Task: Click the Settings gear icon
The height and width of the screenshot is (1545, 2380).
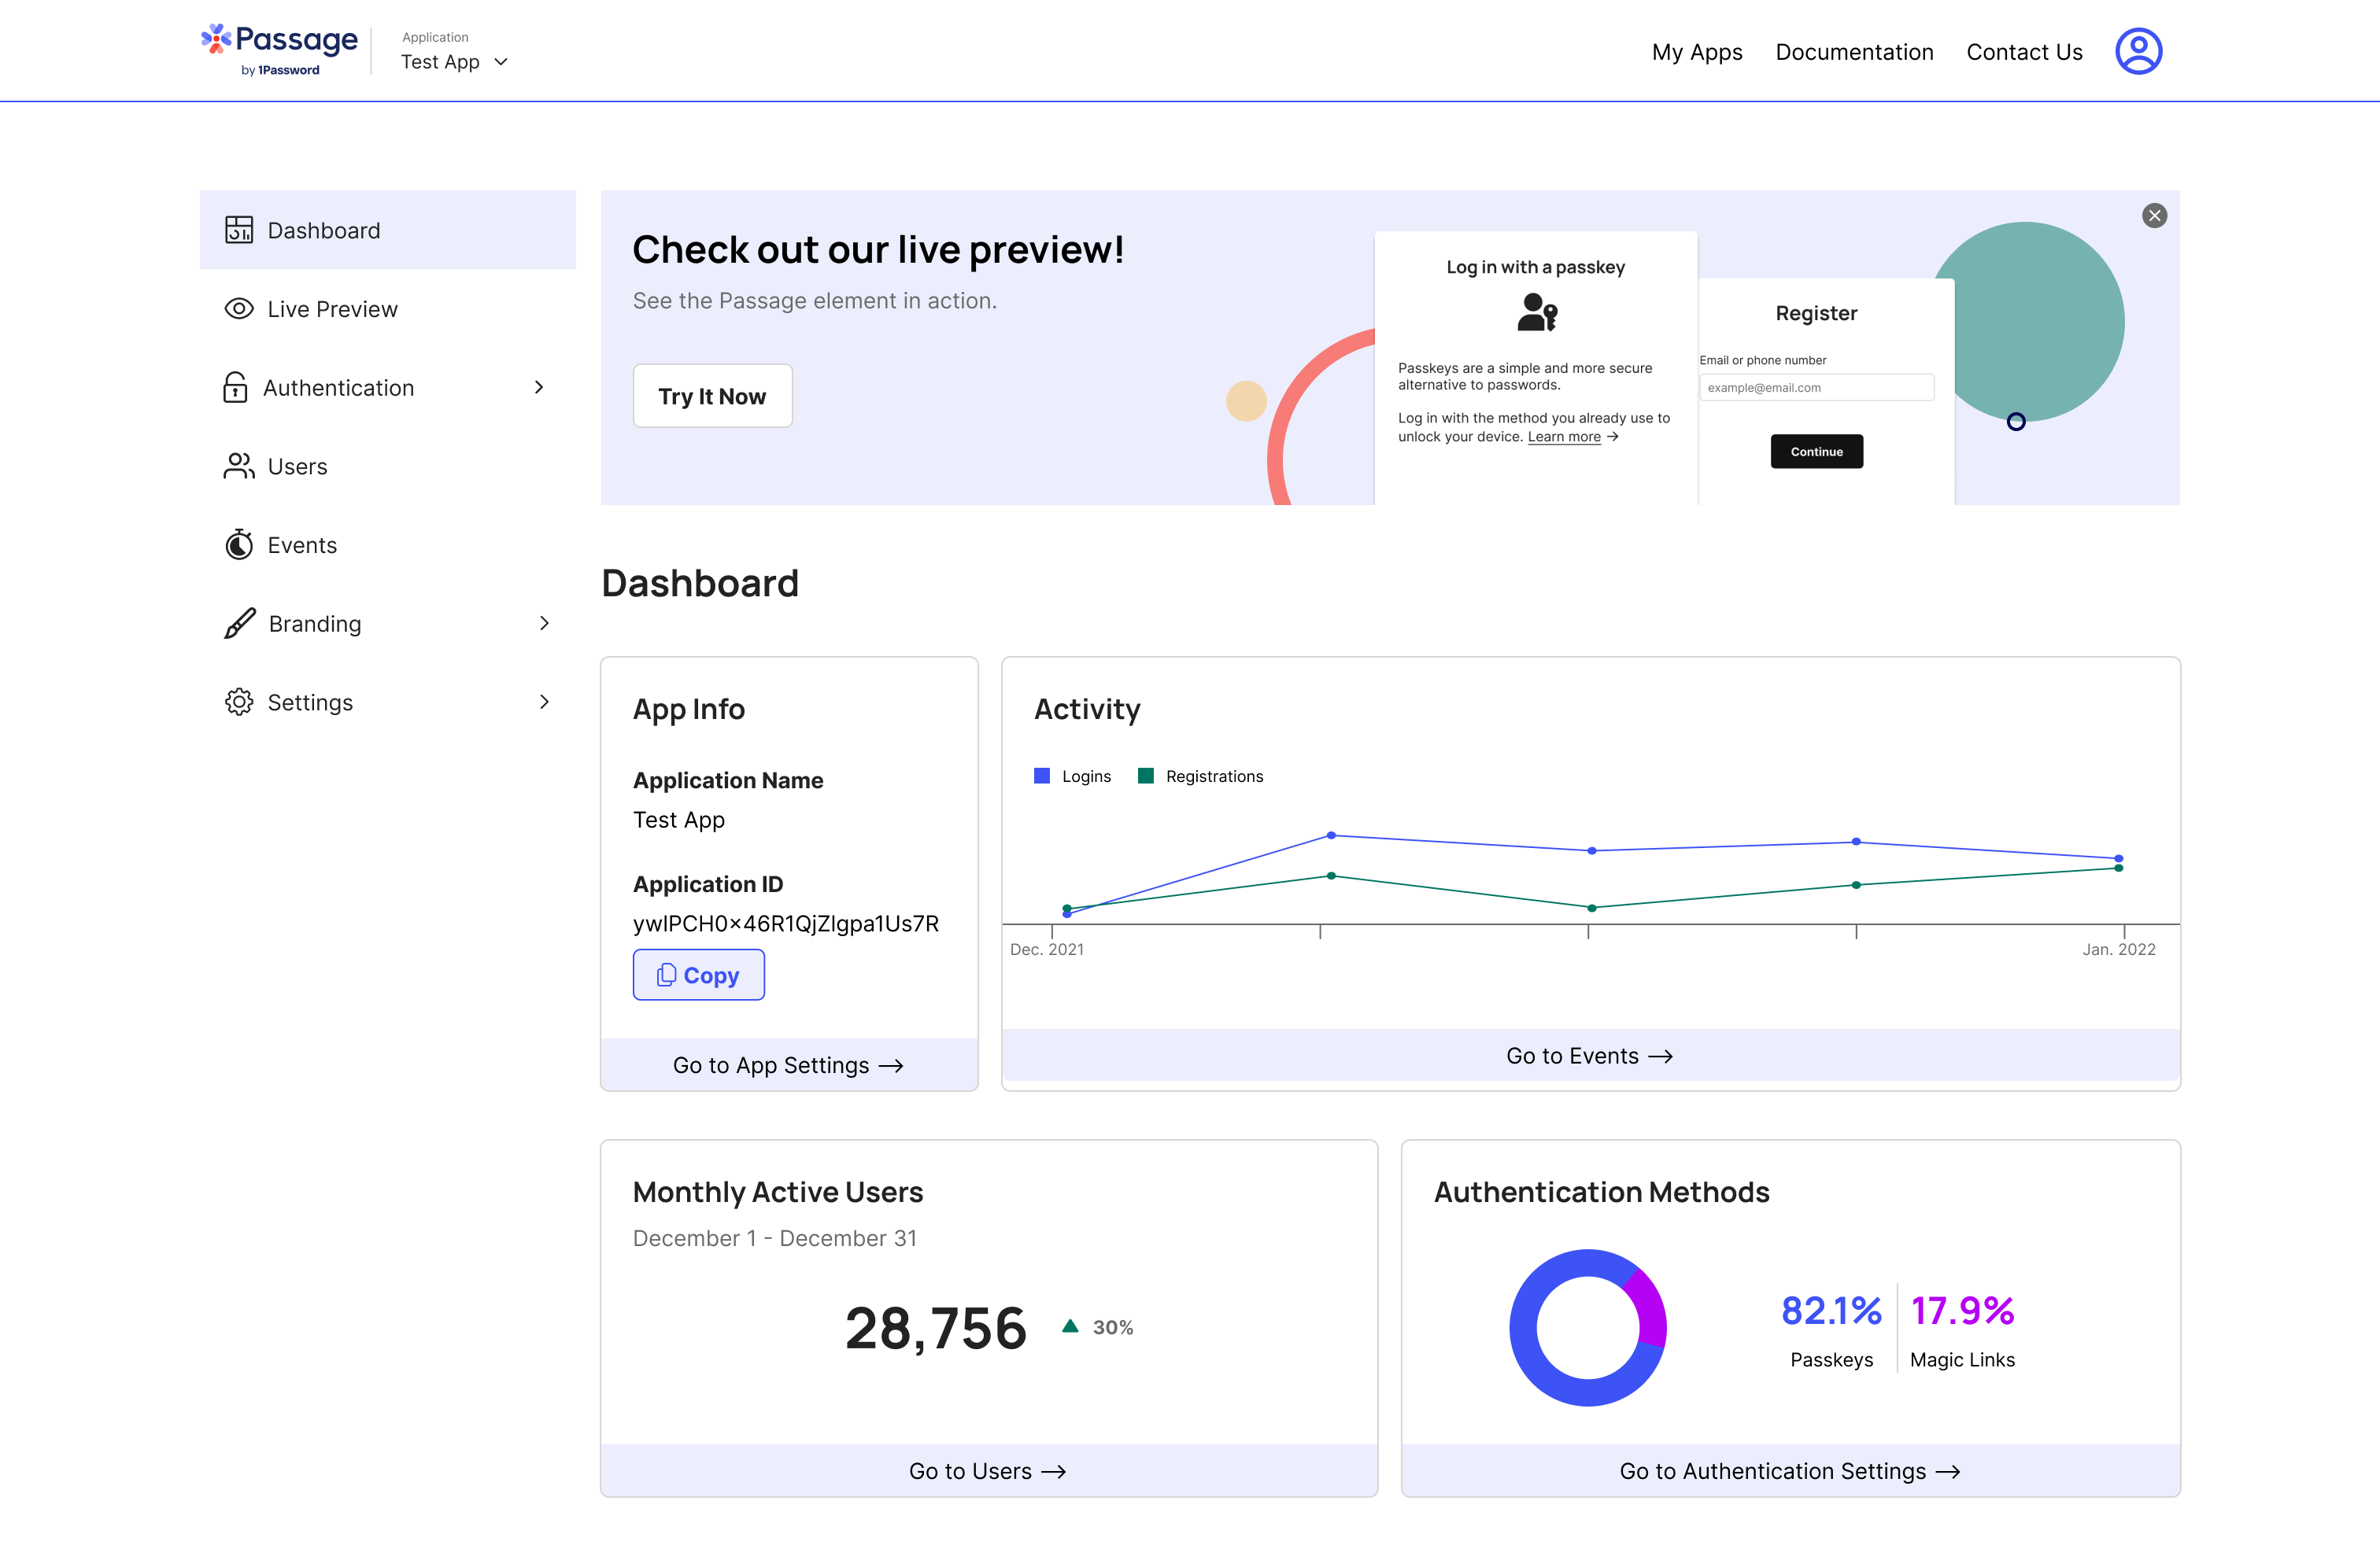Action: click(x=238, y=702)
